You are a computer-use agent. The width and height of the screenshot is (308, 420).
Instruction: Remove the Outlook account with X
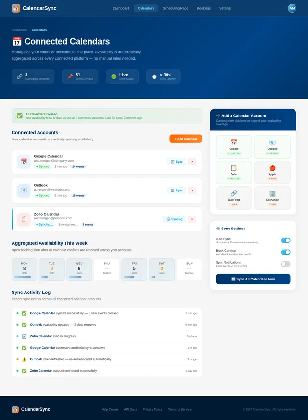[192, 191]
